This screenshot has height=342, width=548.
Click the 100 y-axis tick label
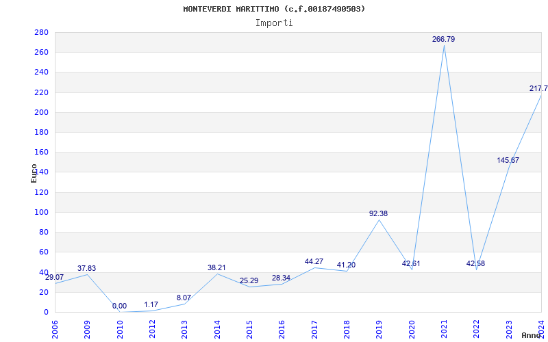point(41,212)
